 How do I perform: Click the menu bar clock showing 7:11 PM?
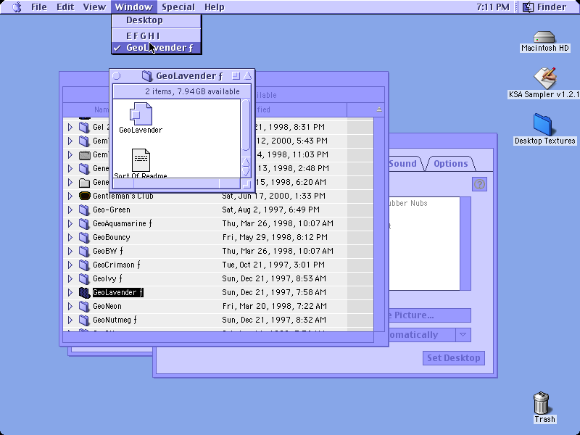(492, 7)
